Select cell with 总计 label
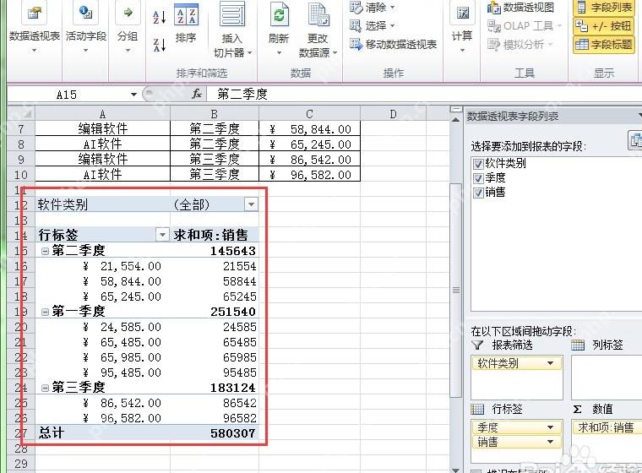642x473 pixels. pos(102,432)
